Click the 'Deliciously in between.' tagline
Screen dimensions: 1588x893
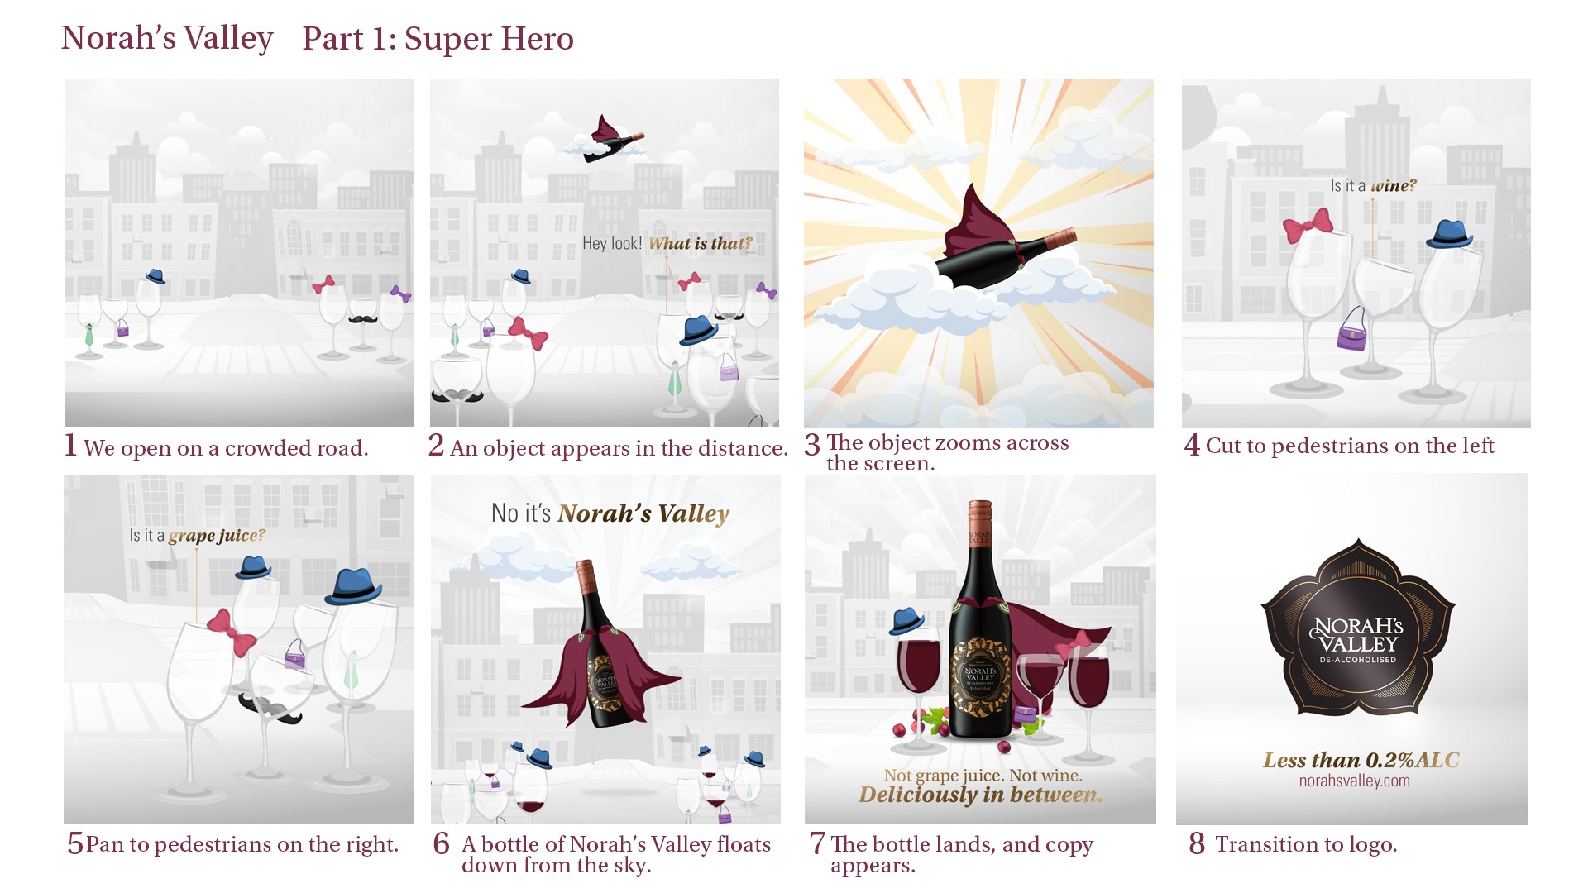click(x=981, y=795)
